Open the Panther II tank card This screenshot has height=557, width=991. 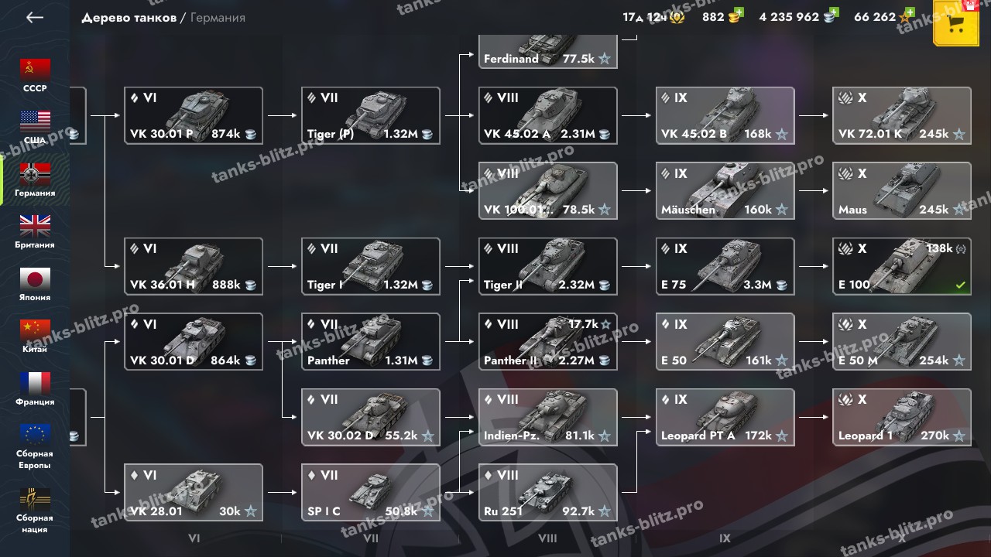tap(548, 342)
